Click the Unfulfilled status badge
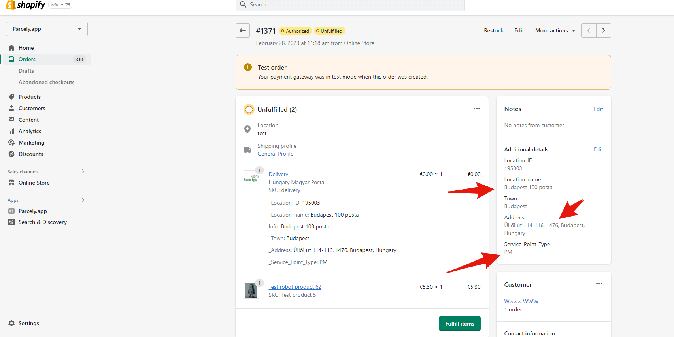Viewport: 674px width, 337px height. 329,31
